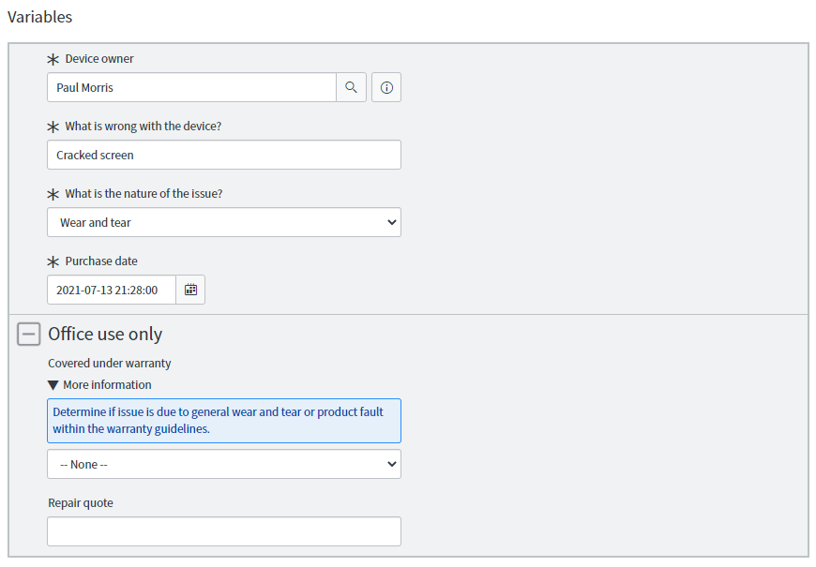Click the Variables section heading

click(39, 17)
